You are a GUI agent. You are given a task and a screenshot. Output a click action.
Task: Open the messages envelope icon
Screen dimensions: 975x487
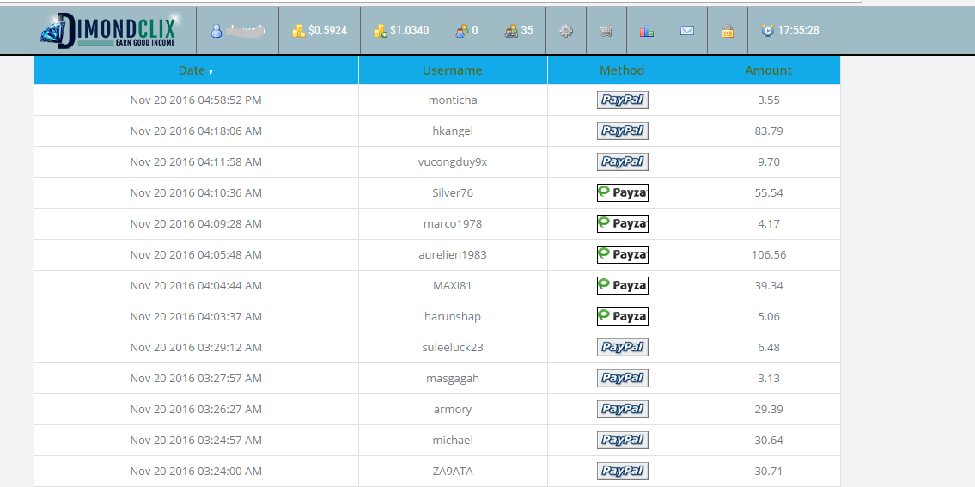(x=687, y=31)
